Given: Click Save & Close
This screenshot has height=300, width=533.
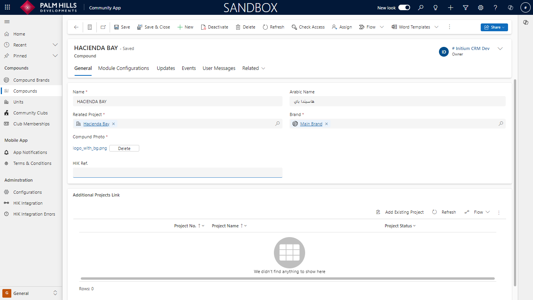Looking at the screenshot, I should pyautogui.click(x=153, y=27).
